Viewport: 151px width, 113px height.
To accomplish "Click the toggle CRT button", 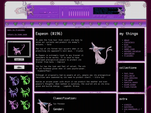I will 19,59.
